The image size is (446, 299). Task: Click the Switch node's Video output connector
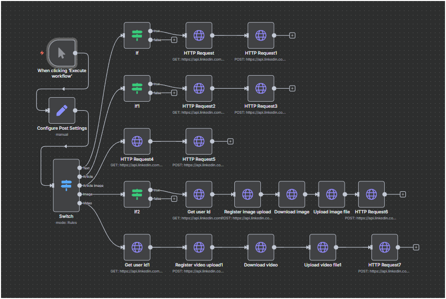(x=79, y=203)
